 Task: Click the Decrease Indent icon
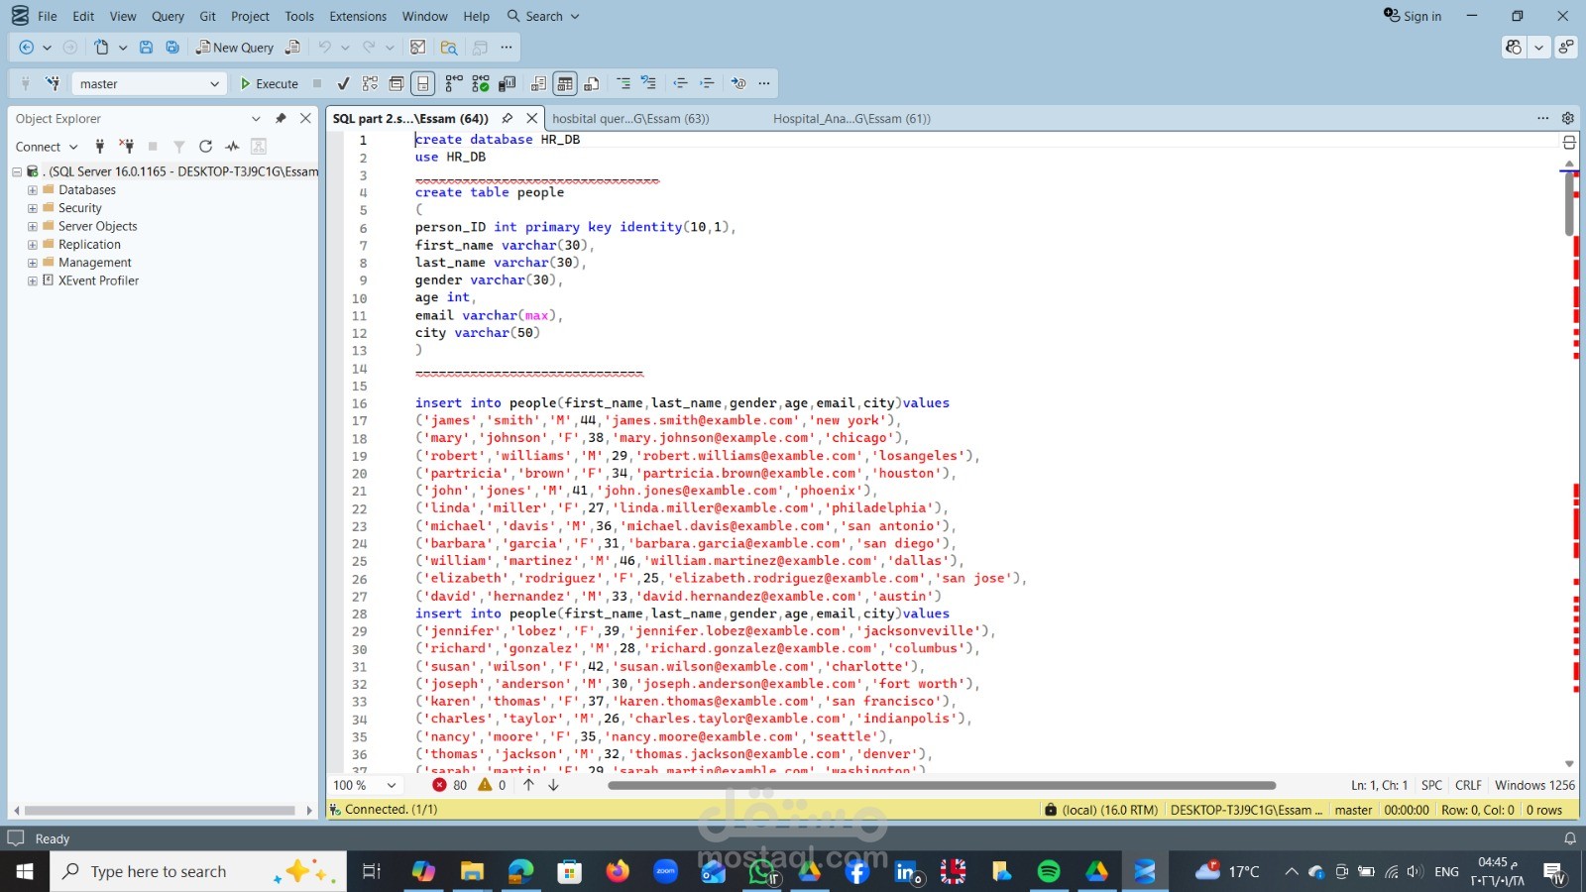680,84
